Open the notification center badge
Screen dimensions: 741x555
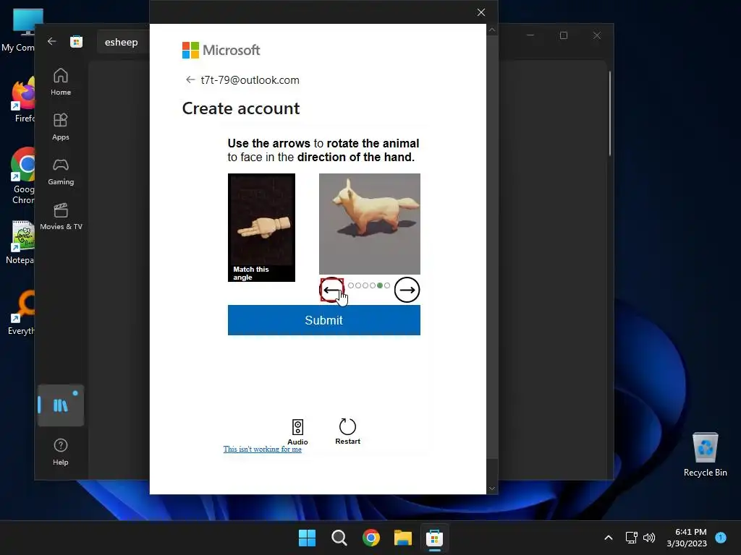pos(721,538)
